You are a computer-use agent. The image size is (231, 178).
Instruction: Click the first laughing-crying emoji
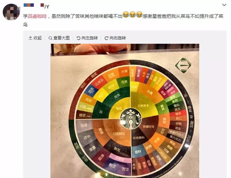click(x=126, y=15)
